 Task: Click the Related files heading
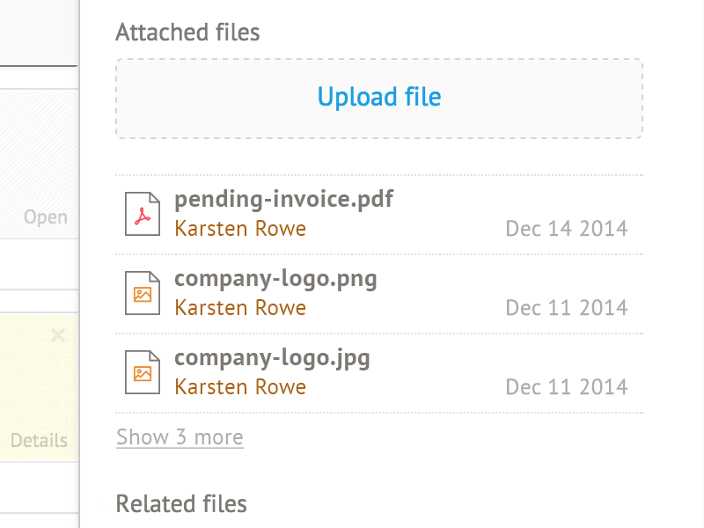point(181,504)
